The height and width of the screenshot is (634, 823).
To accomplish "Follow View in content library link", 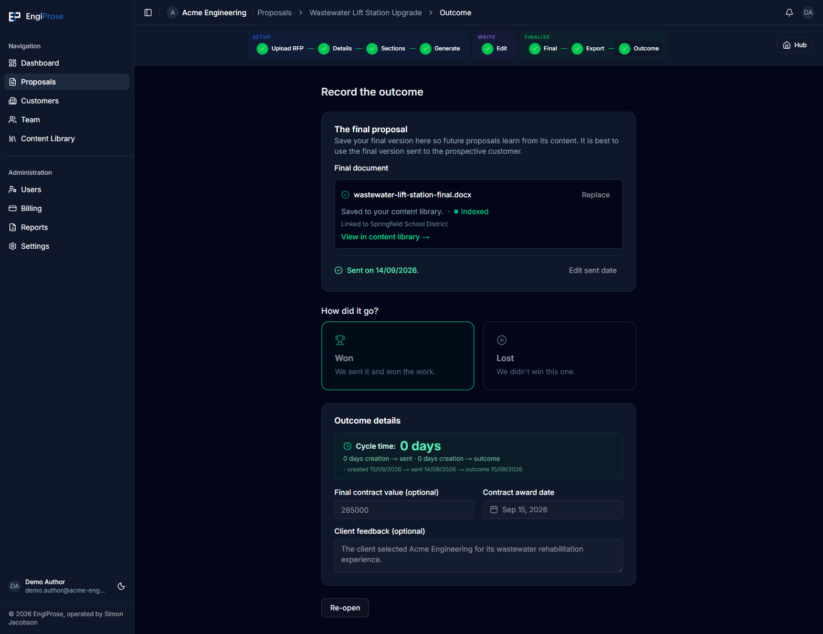I will pyautogui.click(x=385, y=237).
